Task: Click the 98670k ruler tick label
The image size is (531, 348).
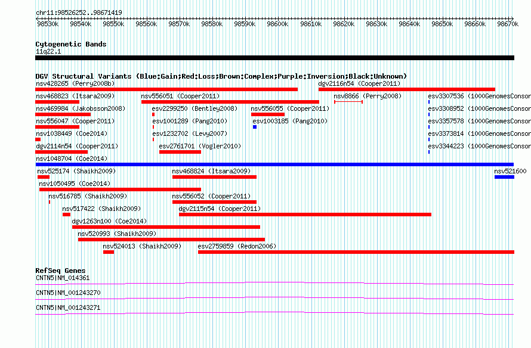Action: pyautogui.click(x=508, y=24)
